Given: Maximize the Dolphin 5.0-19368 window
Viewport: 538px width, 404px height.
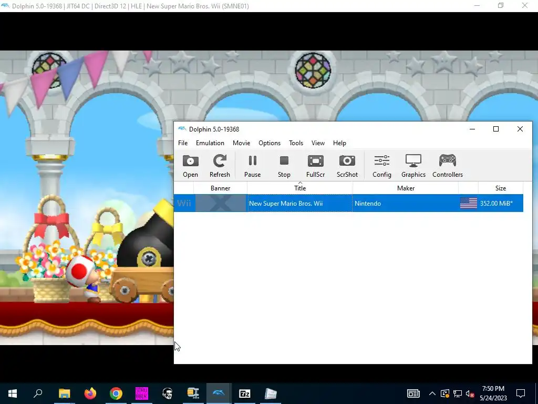Looking at the screenshot, I should (496, 129).
